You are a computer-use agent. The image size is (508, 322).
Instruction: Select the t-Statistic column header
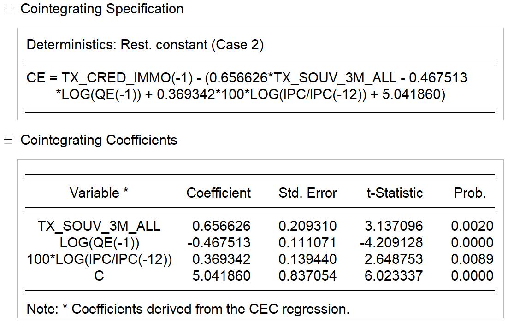click(x=394, y=193)
